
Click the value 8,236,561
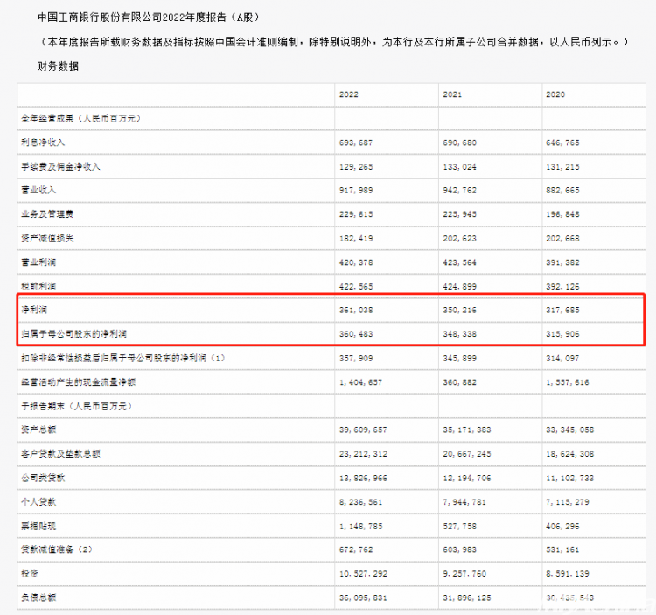coord(360,502)
